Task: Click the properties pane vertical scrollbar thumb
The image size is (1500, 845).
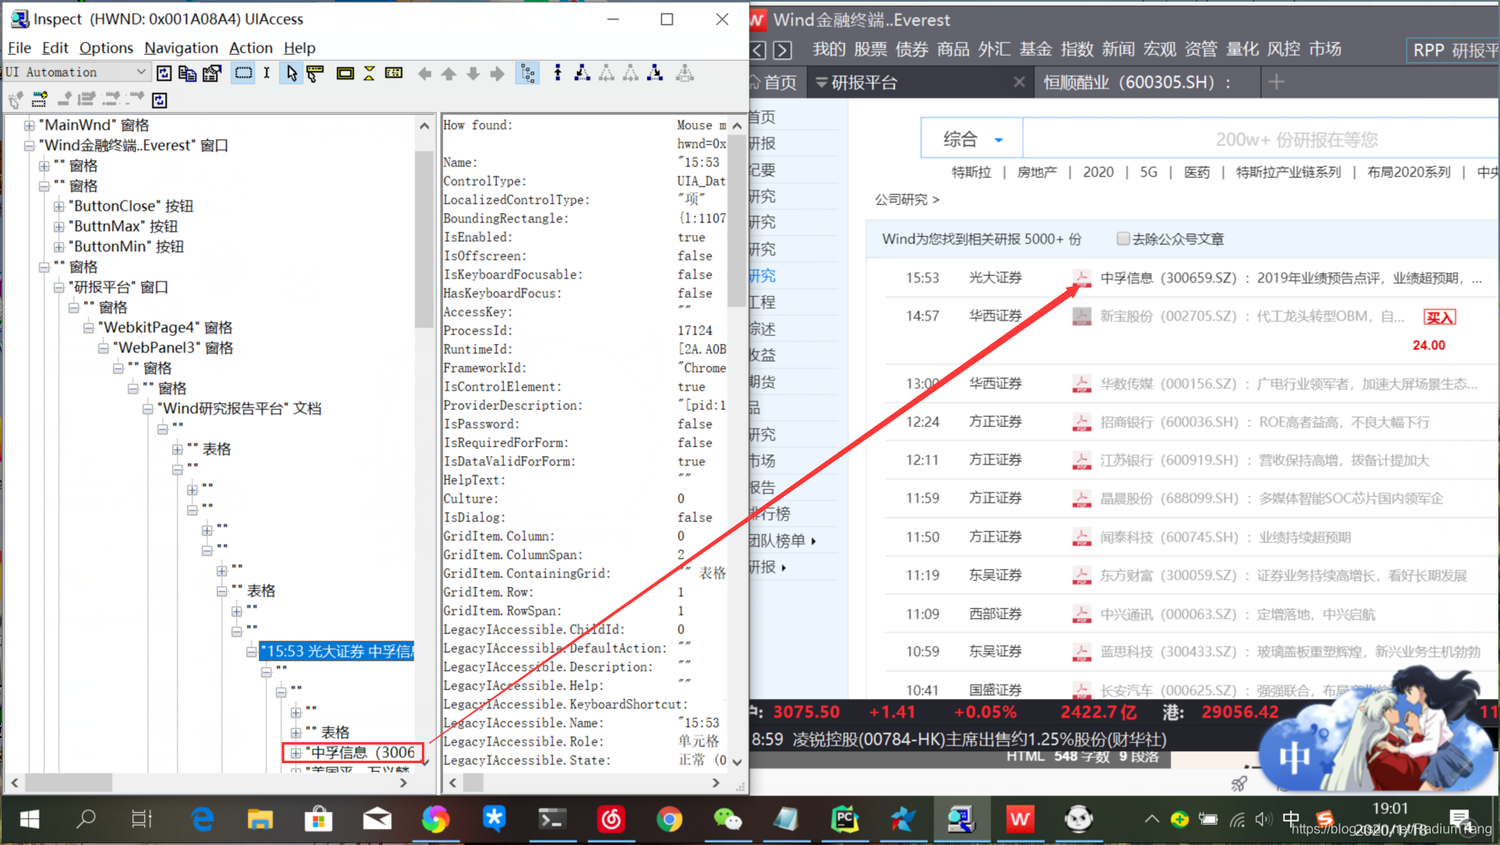Action: click(x=737, y=222)
